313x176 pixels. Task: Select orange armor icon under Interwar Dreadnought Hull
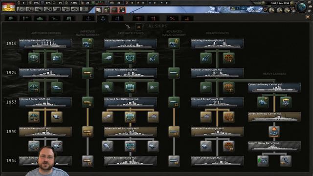228,88
